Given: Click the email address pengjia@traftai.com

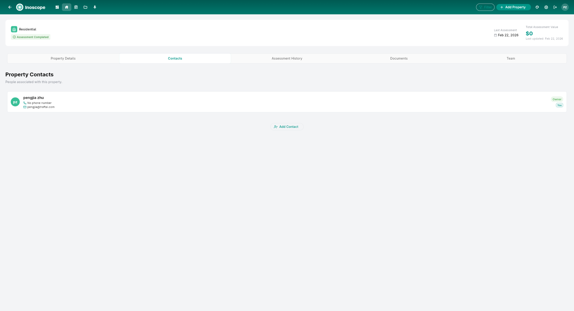Looking at the screenshot, I should click(41, 107).
